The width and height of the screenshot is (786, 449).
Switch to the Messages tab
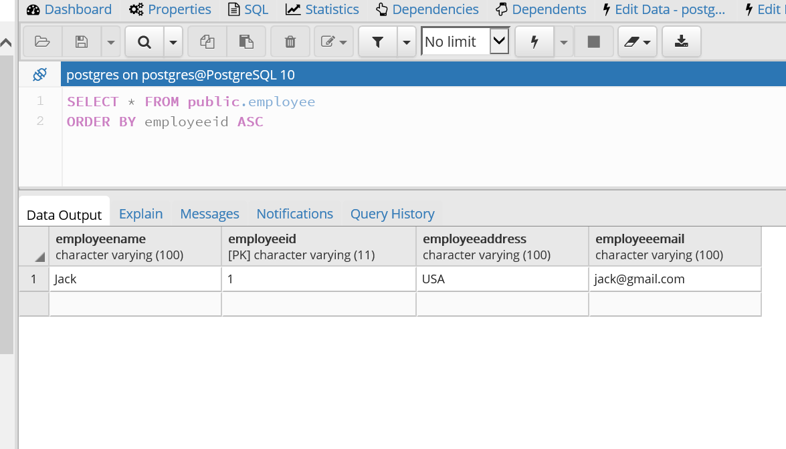[209, 214]
